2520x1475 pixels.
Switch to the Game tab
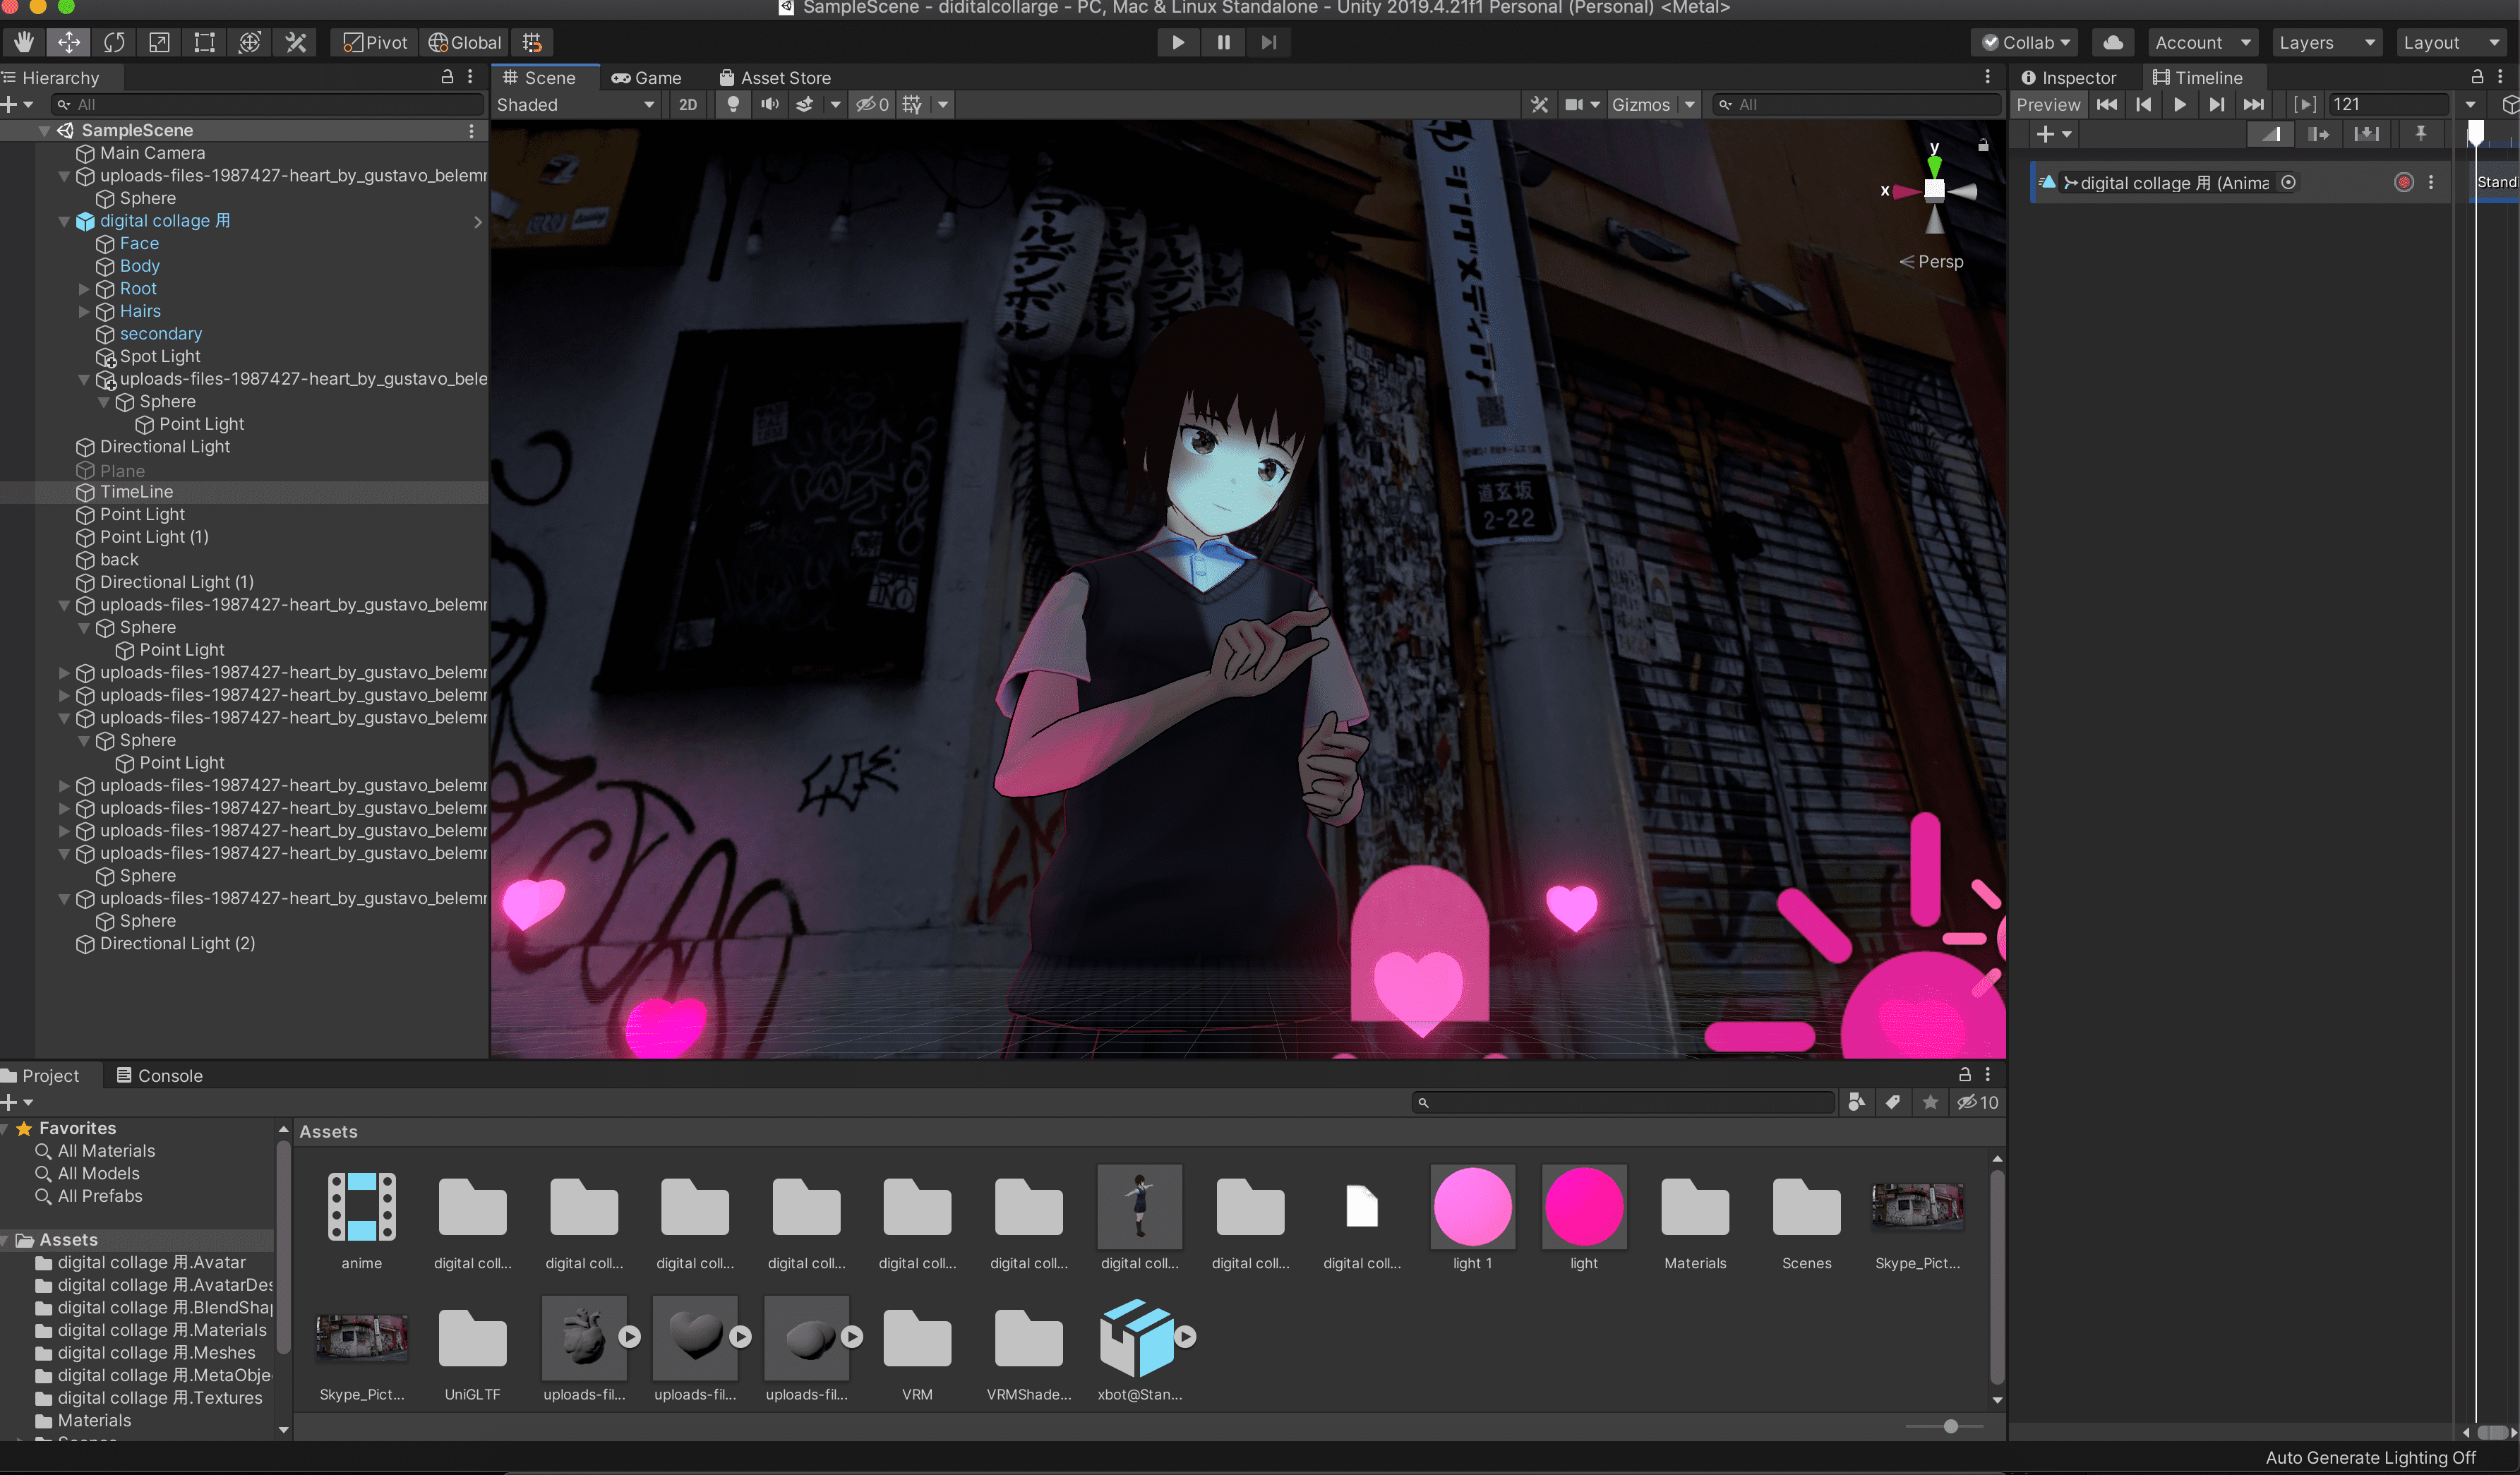[646, 77]
